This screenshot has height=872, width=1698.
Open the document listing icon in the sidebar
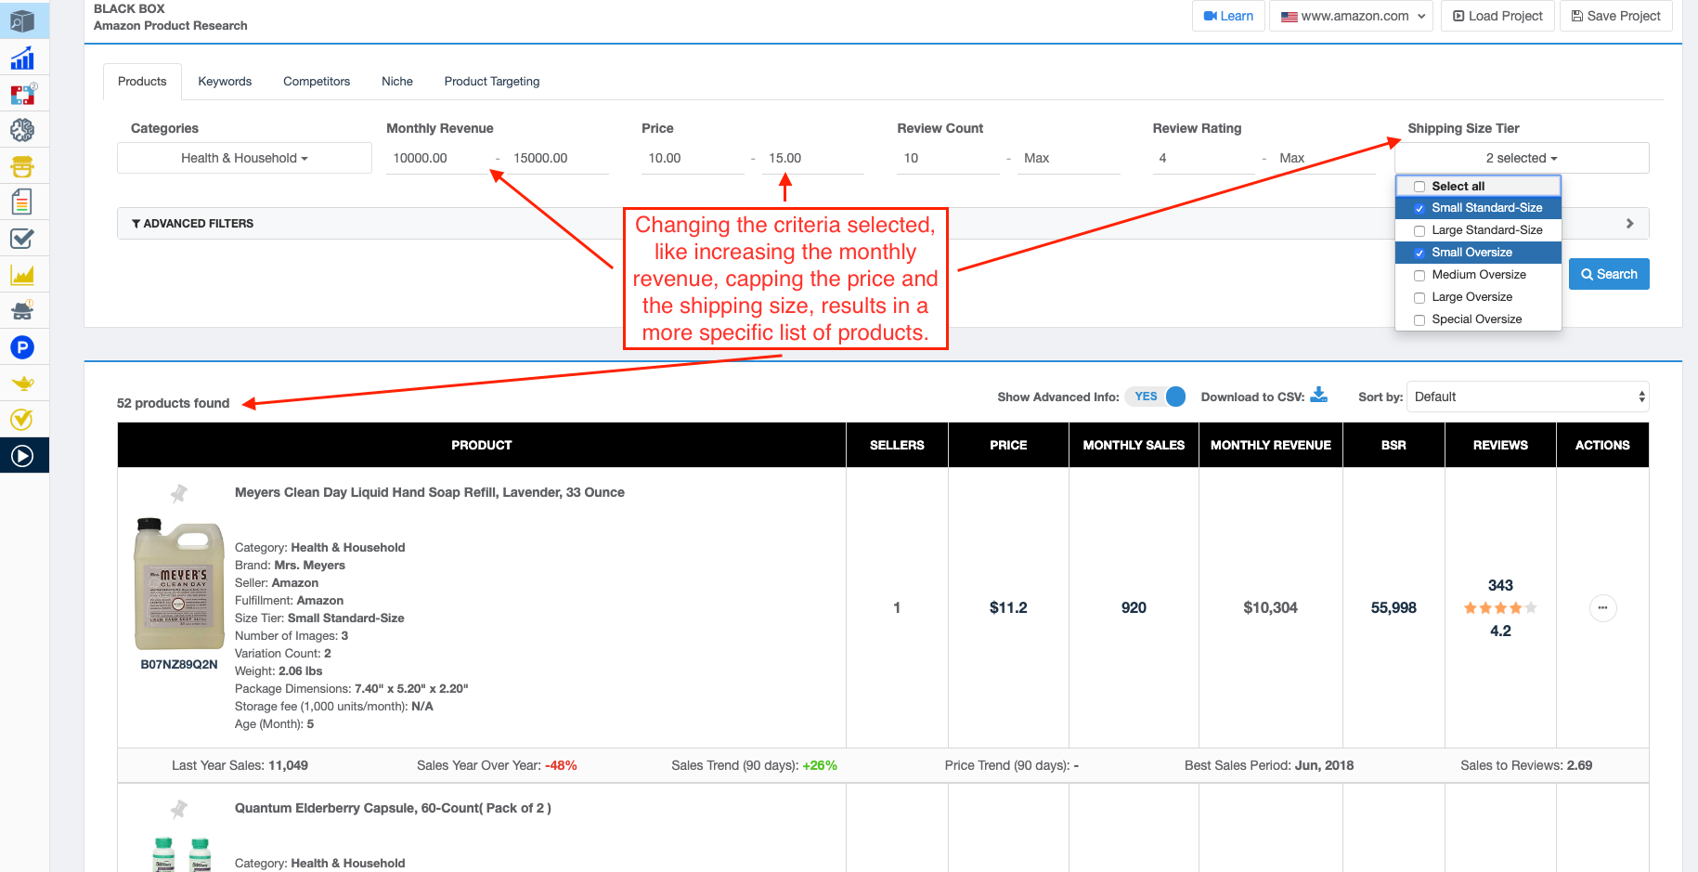point(22,202)
